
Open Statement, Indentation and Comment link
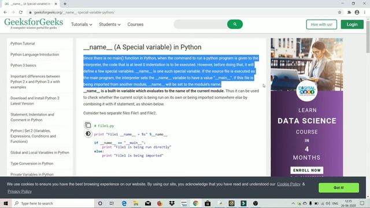coord(32,117)
